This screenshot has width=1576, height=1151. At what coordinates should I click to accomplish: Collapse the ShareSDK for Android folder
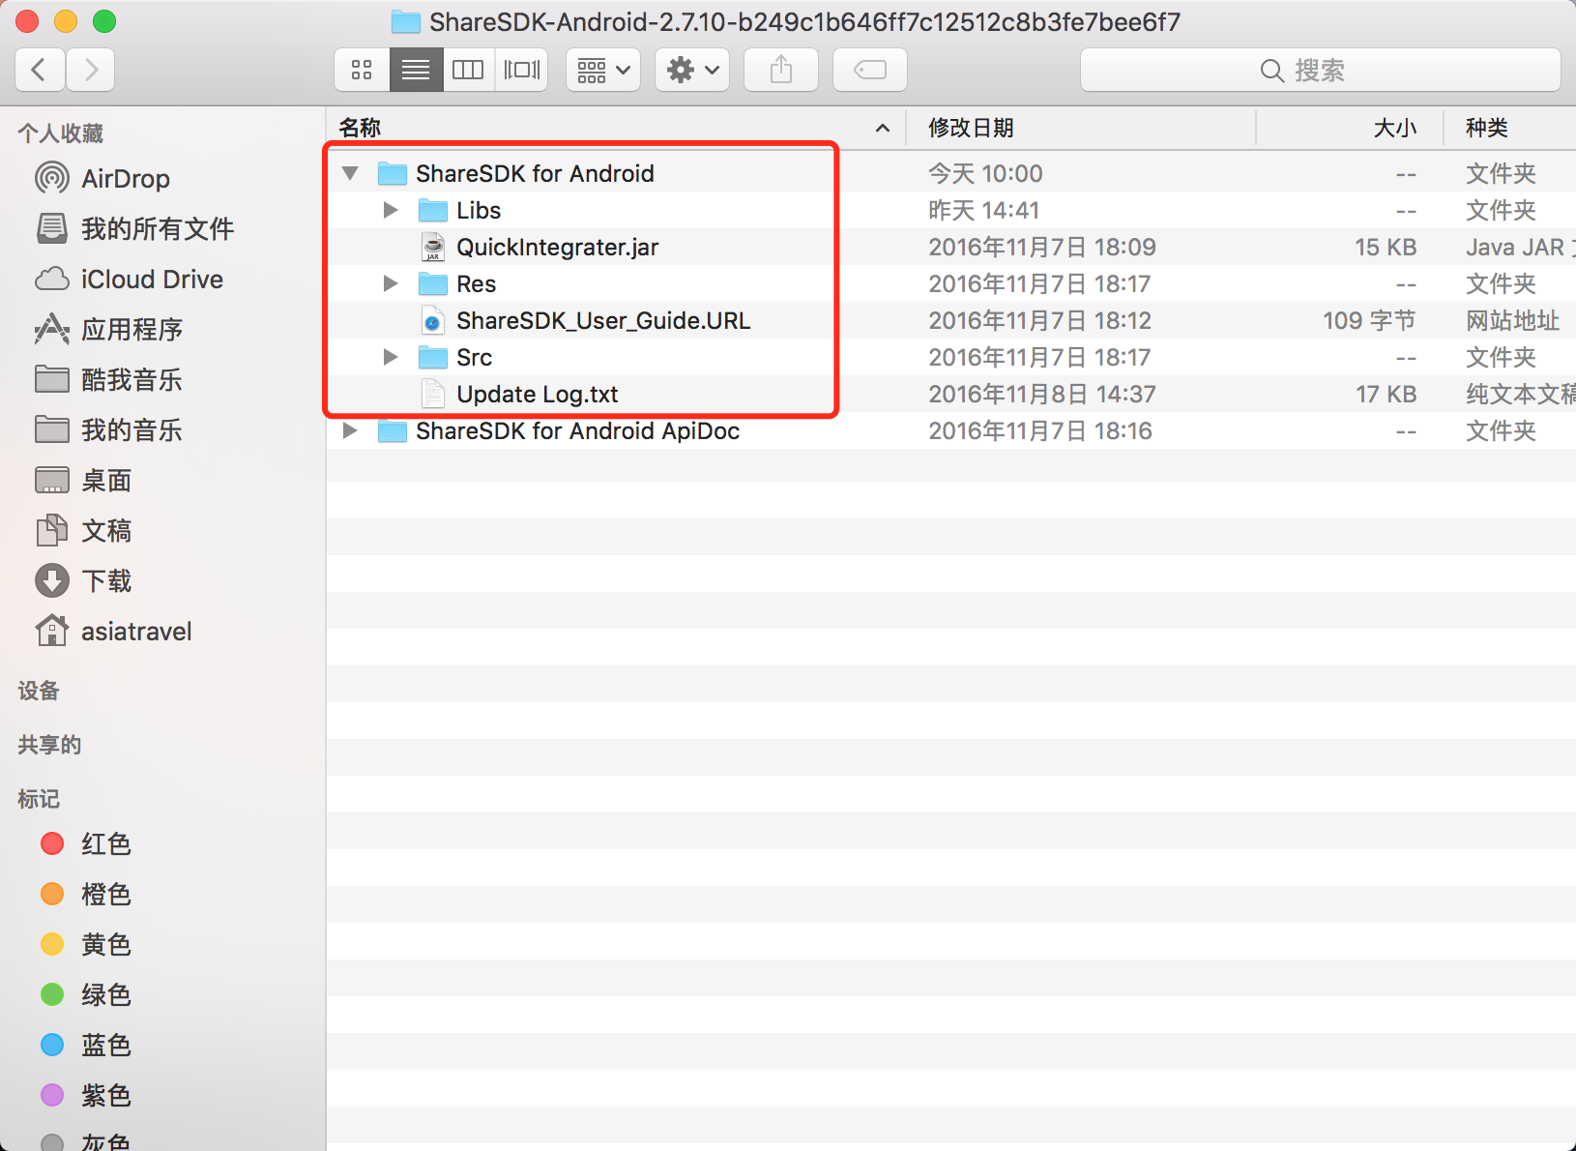350,173
